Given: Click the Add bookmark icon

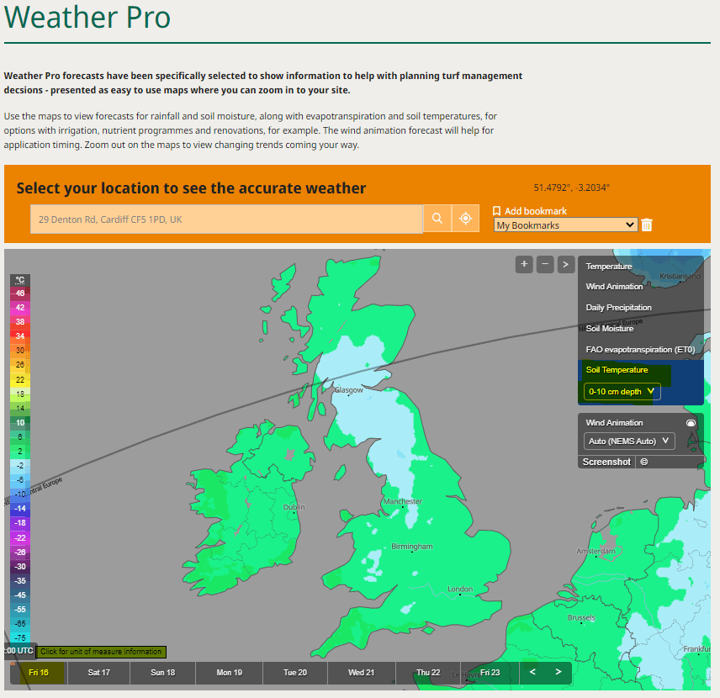Looking at the screenshot, I should pos(497,211).
